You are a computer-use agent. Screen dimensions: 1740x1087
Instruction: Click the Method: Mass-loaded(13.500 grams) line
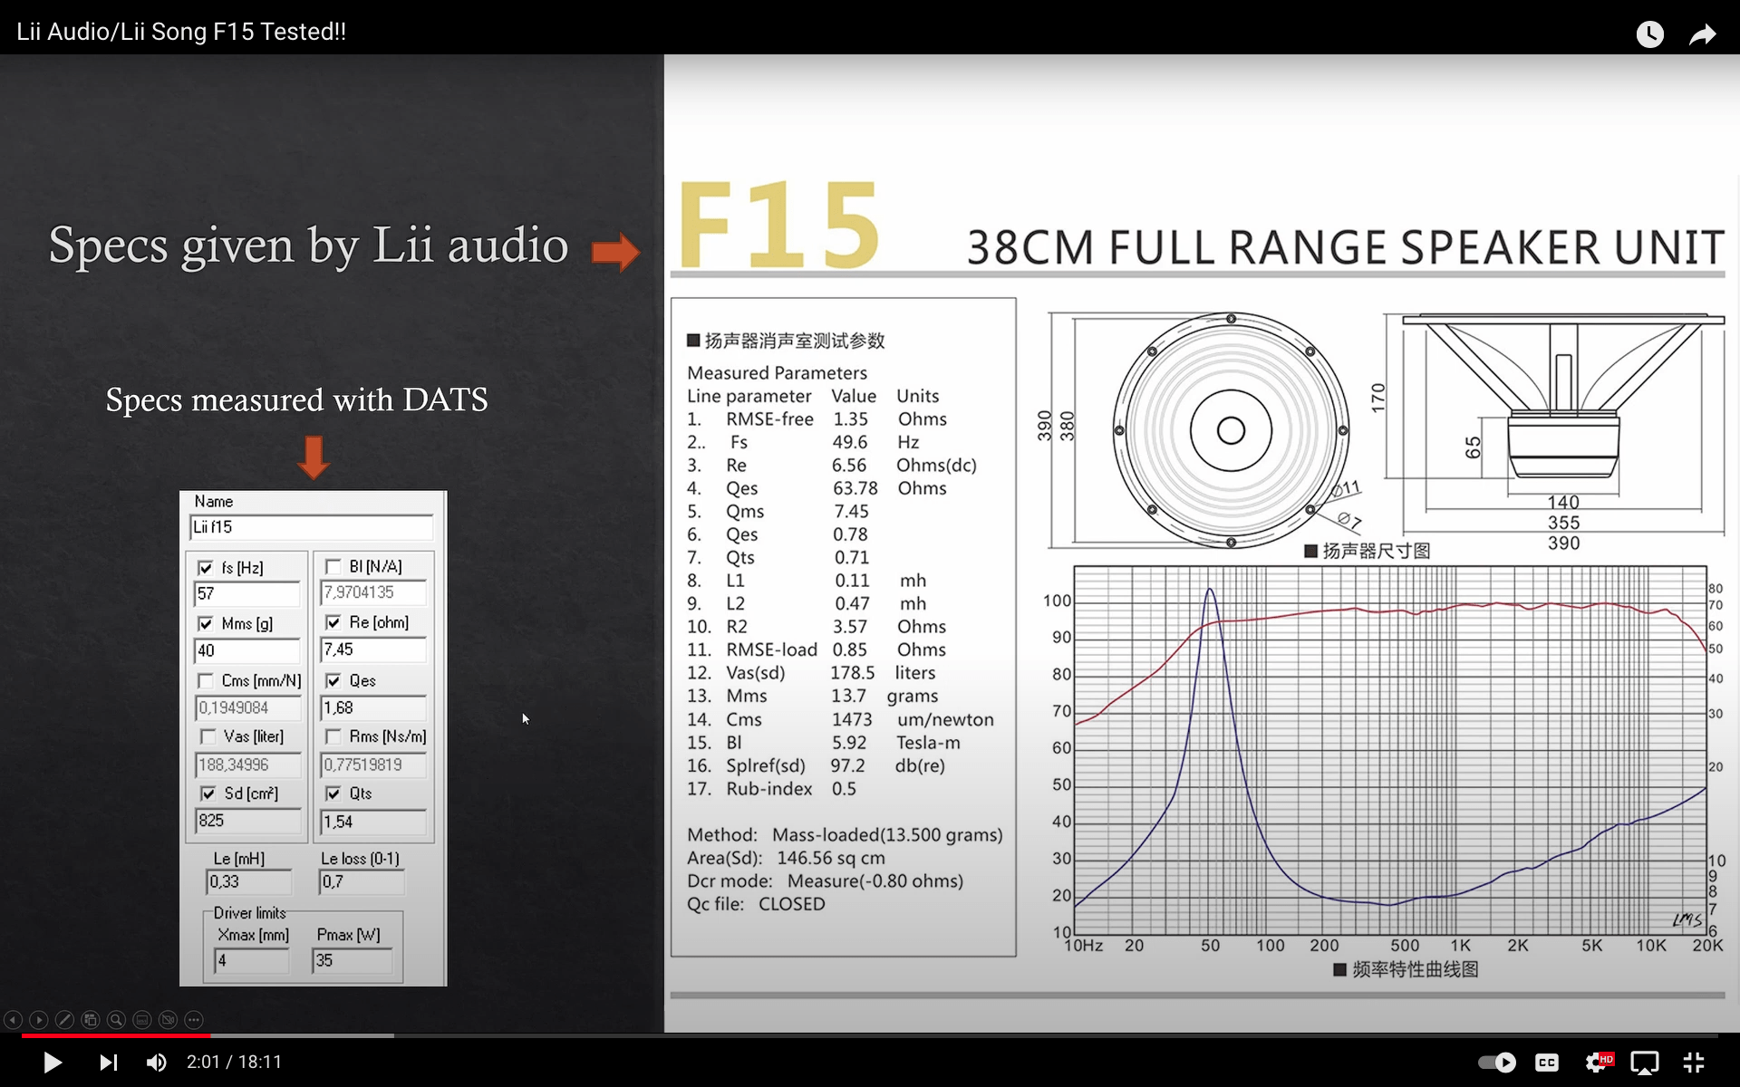coord(845,834)
